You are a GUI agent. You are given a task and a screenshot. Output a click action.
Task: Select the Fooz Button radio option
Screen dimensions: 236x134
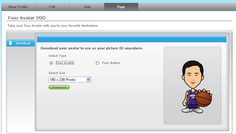pos(97,63)
